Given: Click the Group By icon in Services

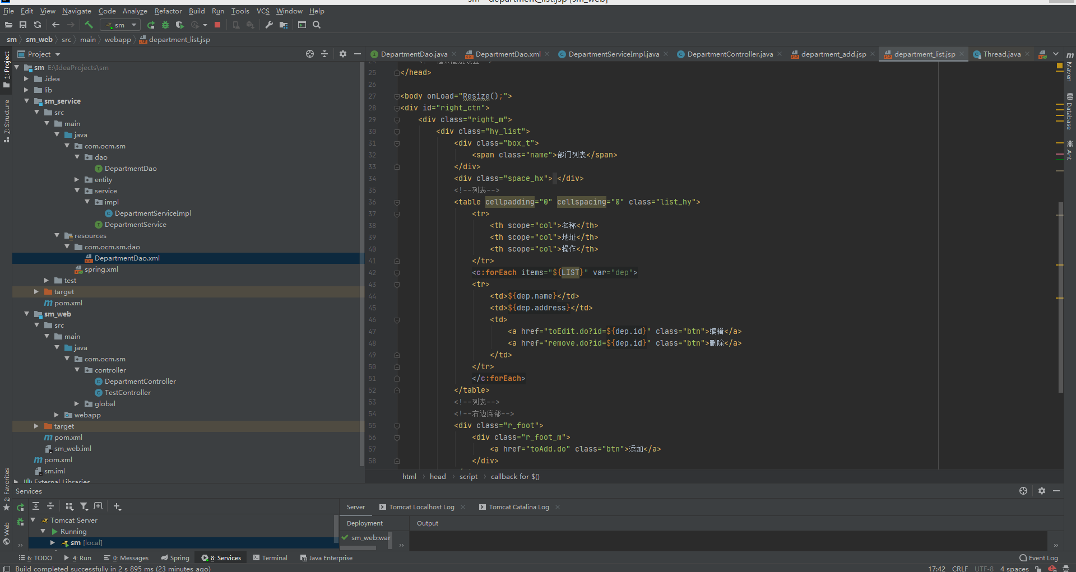Looking at the screenshot, I should [x=69, y=506].
